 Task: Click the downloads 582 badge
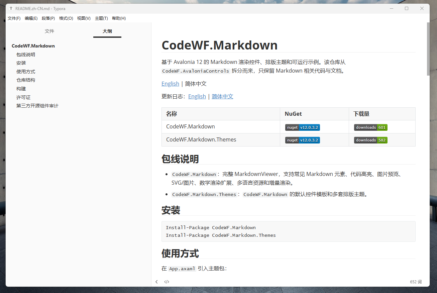click(370, 140)
